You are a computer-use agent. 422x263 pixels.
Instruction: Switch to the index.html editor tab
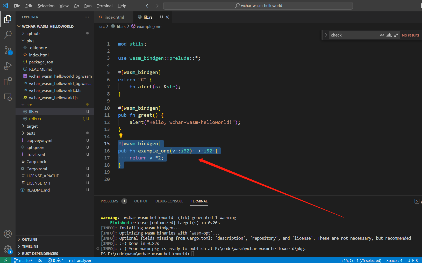pos(114,17)
